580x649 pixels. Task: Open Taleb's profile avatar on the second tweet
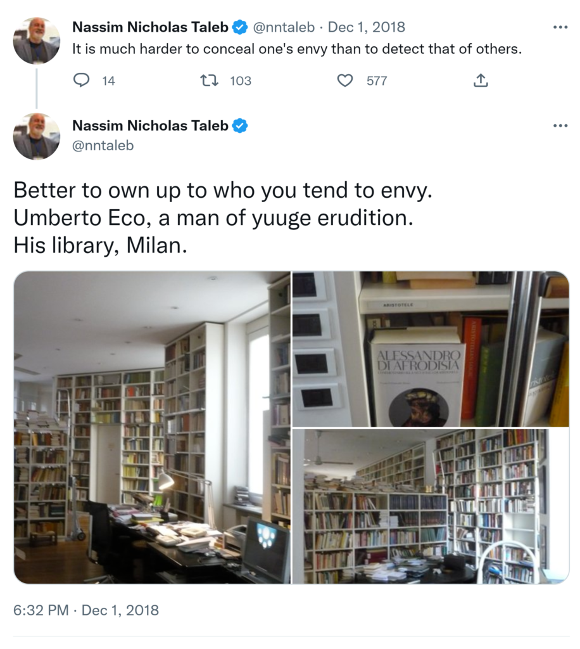click(x=36, y=136)
